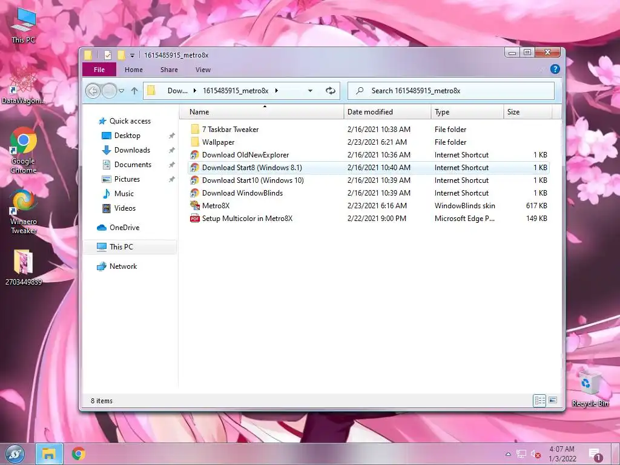Click 1615485915_metro8x breadcrumb segment
620x465 pixels.
click(x=236, y=91)
